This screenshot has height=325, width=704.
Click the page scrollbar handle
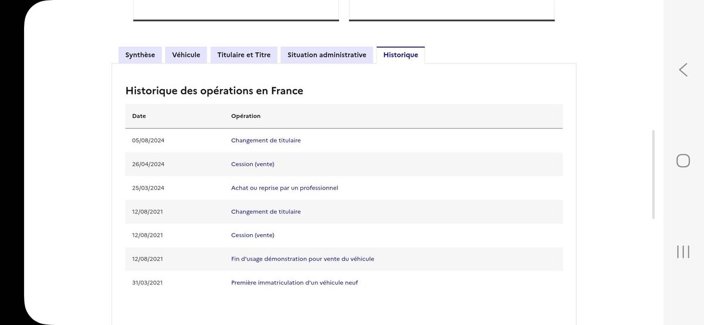tap(654, 174)
